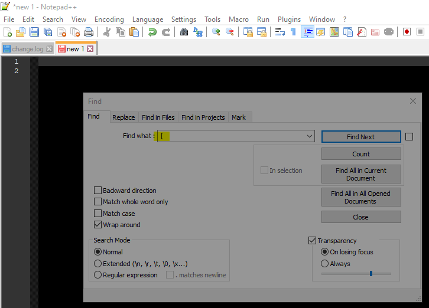Open the Encoding menu

pyautogui.click(x=109, y=19)
